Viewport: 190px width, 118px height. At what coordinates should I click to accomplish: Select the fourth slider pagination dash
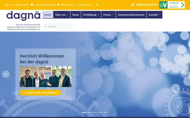coord(100,113)
